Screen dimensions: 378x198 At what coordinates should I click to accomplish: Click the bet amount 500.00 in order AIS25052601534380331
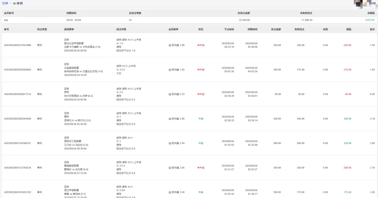pyautogui.click(x=277, y=143)
